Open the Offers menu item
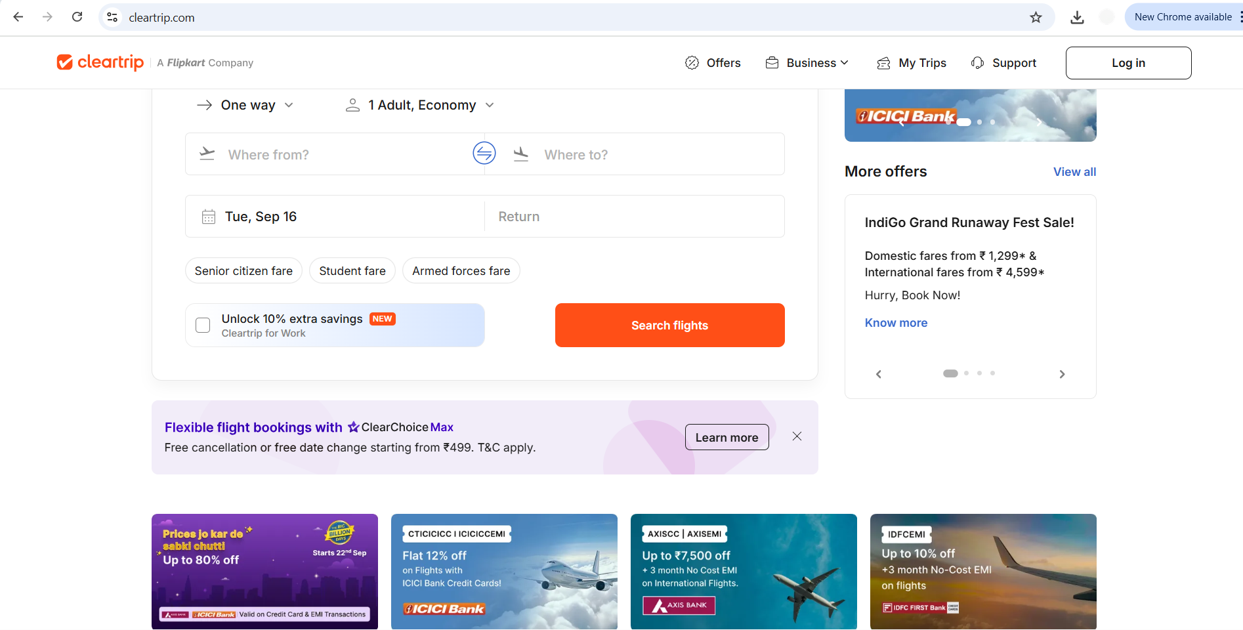1243x630 pixels. (713, 63)
